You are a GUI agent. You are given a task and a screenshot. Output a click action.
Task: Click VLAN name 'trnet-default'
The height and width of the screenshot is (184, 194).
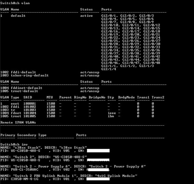click(25, 91)
